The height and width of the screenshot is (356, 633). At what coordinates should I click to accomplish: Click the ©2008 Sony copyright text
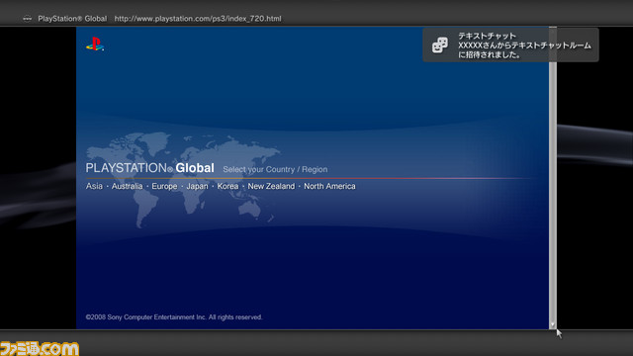(x=174, y=317)
